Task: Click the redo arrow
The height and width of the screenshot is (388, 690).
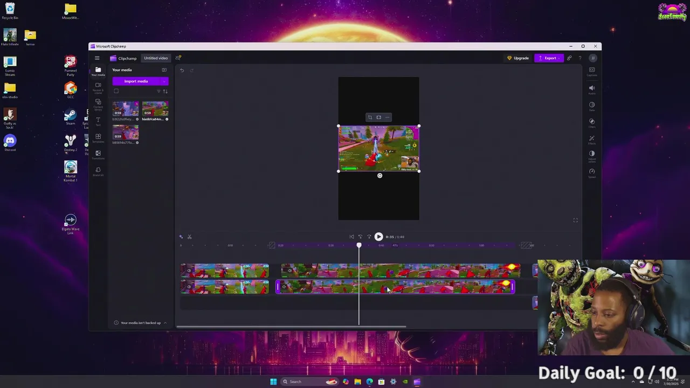Action: click(x=191, y=70)
